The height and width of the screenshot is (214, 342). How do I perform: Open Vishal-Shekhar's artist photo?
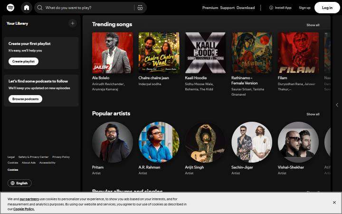(298, 142)
